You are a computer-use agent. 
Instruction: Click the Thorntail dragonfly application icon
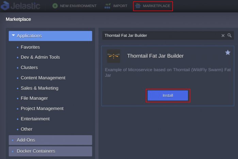(113, 56)
